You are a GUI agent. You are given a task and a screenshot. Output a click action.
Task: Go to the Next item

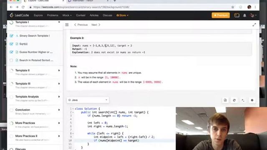96,25
